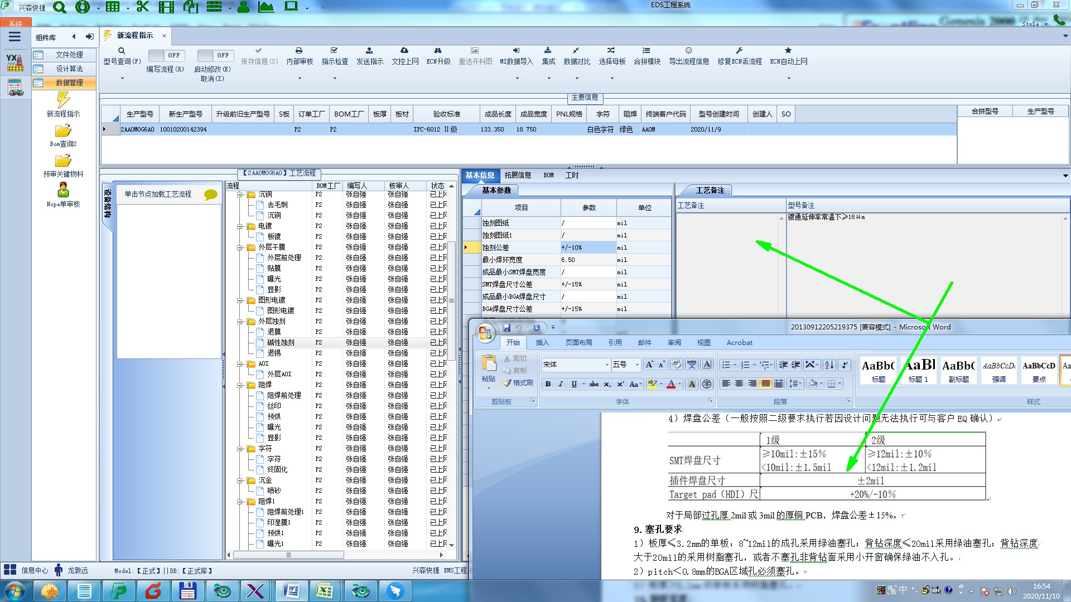Click the 发送指示 toolbar icon
1071x602 pixels.
(369, 51)
